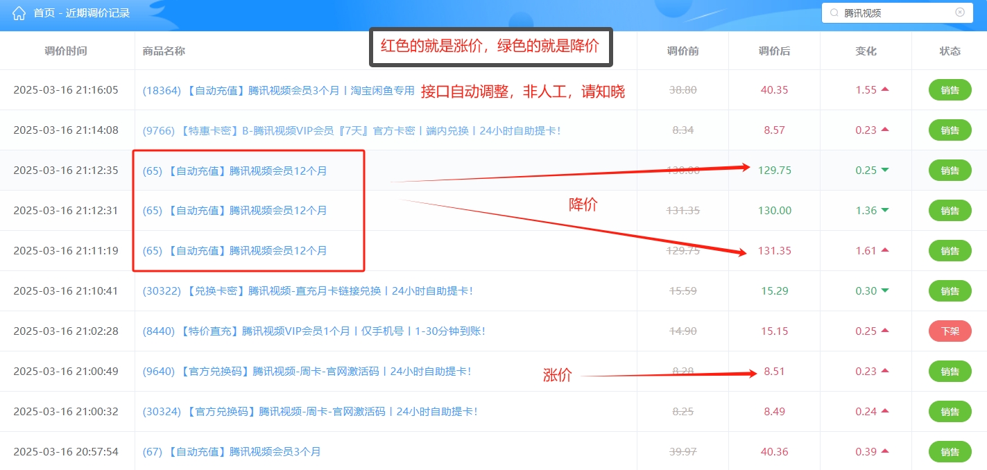Go to 首页 in the breadcrumb
The width and height of the screenshot is (987, 470).
click(x=44, y=13)
